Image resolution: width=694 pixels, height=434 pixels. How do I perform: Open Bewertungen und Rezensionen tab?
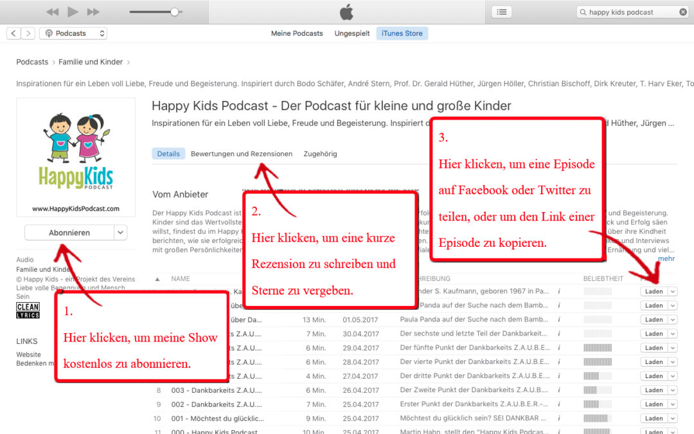242,154
